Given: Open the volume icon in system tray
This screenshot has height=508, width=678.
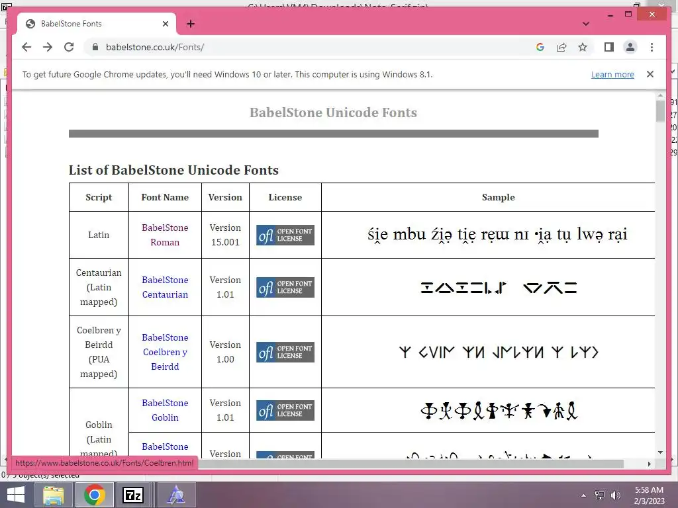Looking at the screenshot, I should click(615, 495).
